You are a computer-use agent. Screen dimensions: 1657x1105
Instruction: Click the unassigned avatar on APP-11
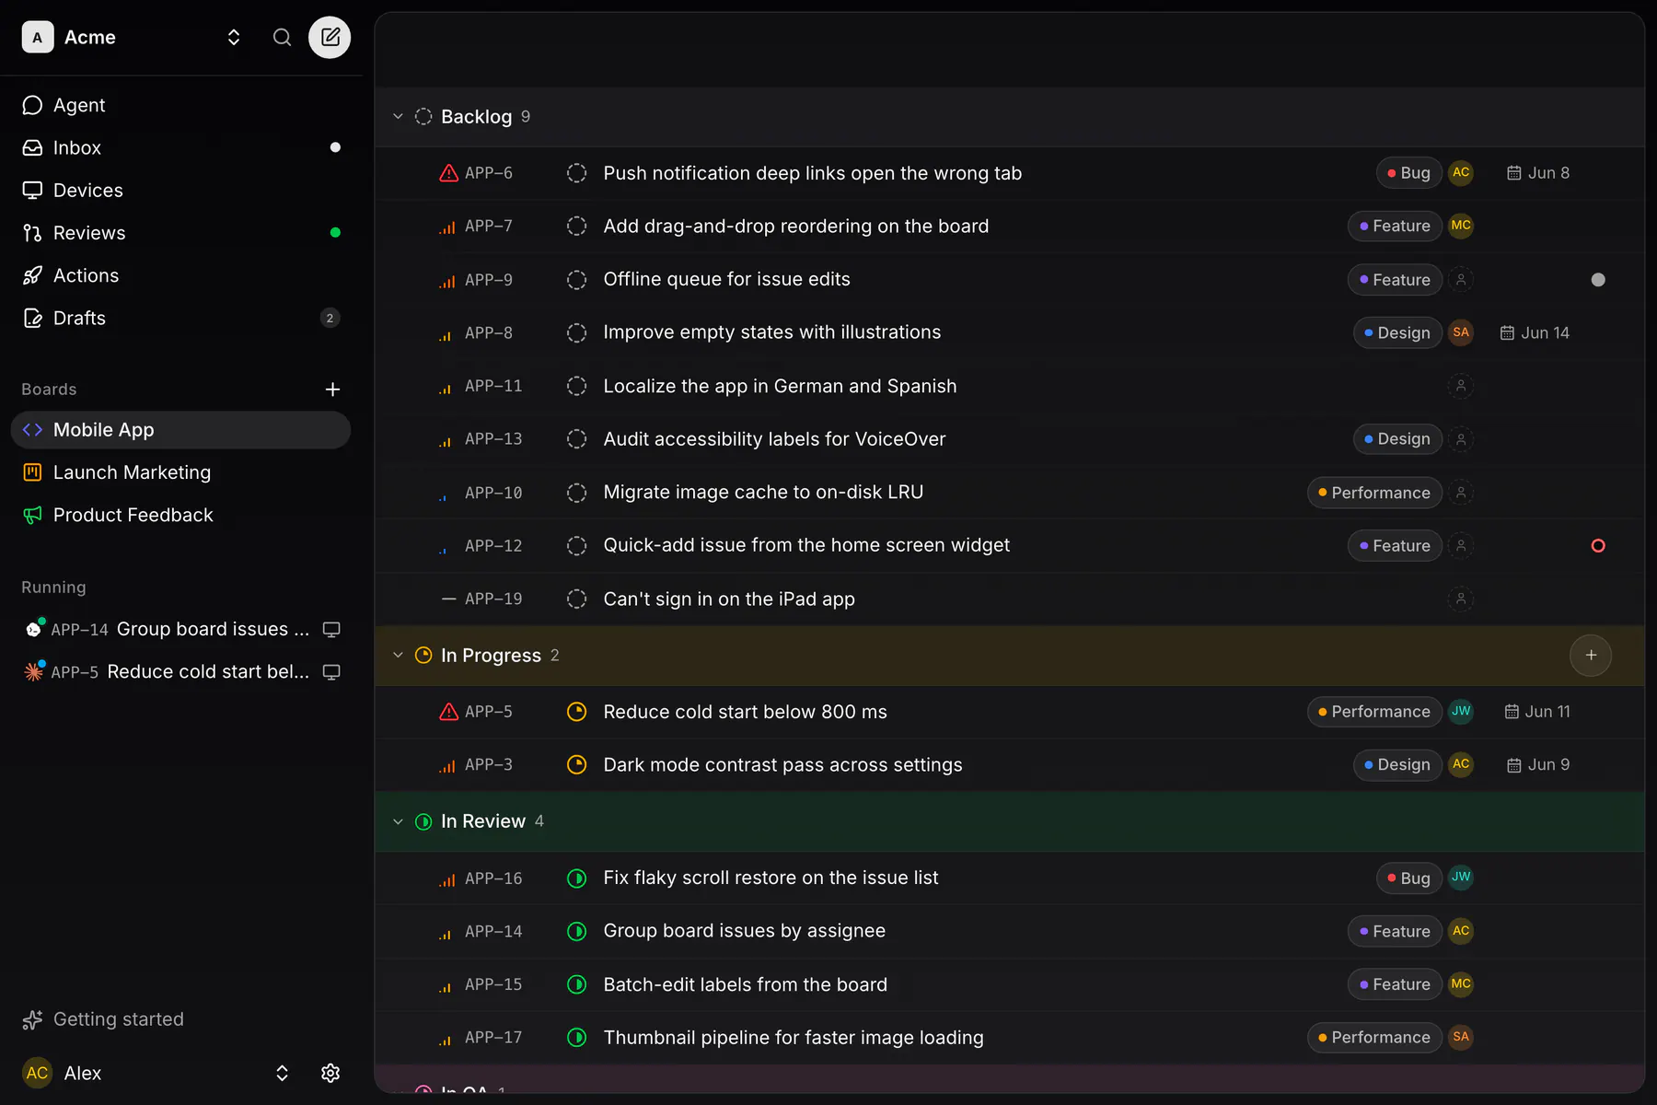pos(1461,386)
